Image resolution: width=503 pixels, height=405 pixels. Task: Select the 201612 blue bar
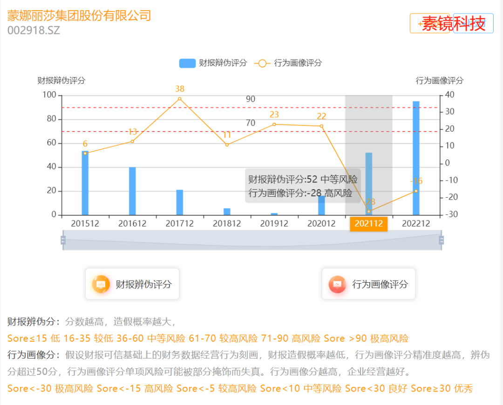coord(132,191)
